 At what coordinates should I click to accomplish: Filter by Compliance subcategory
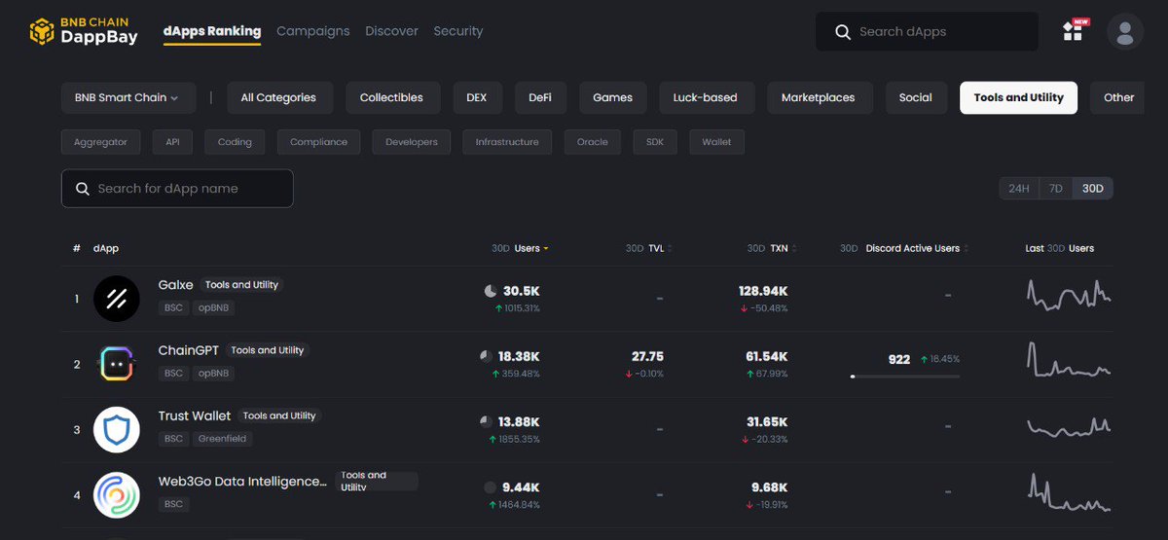click(x=318, y=142)
